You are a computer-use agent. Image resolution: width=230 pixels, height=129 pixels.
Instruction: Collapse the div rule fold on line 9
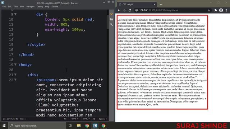coord(15,14)
